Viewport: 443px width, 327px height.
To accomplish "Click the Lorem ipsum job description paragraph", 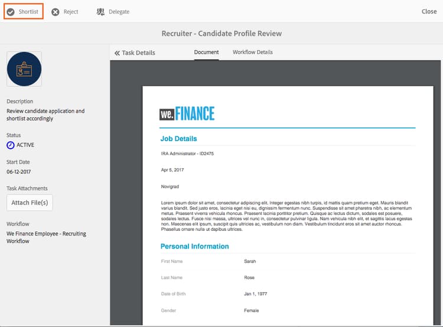I will click(286, 216).
